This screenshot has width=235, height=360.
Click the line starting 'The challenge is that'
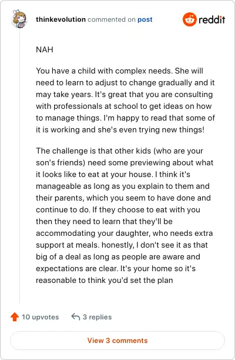pos(119,151)
